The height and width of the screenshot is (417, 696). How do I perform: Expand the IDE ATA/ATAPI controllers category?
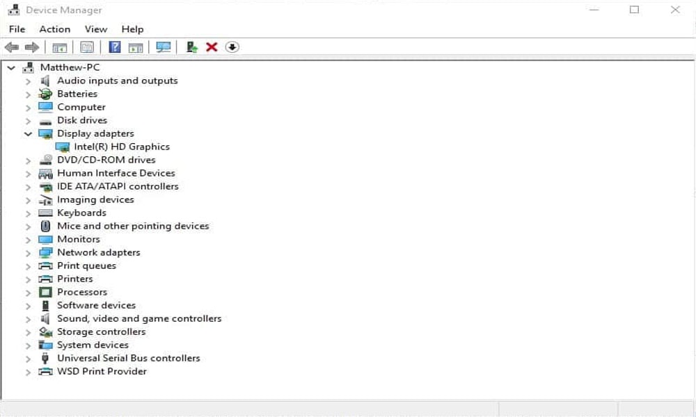(x=28, y=187)
